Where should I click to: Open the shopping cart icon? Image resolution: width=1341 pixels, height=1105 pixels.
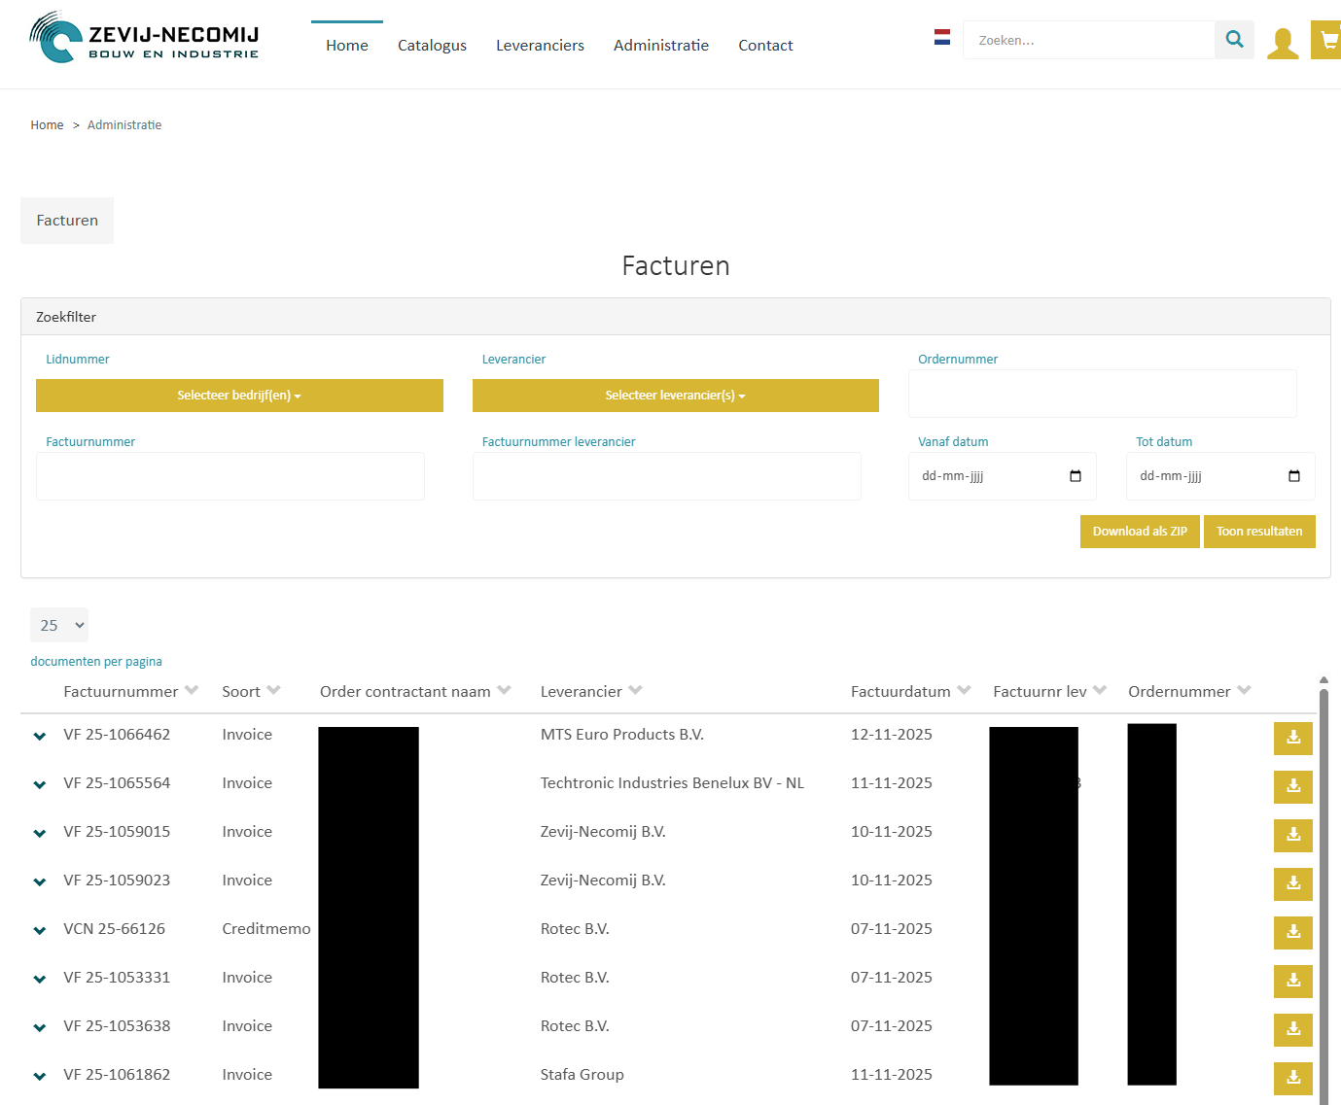[1327, 40]
